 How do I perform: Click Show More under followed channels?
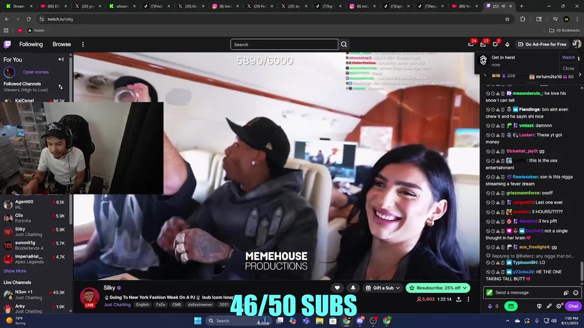15,271
